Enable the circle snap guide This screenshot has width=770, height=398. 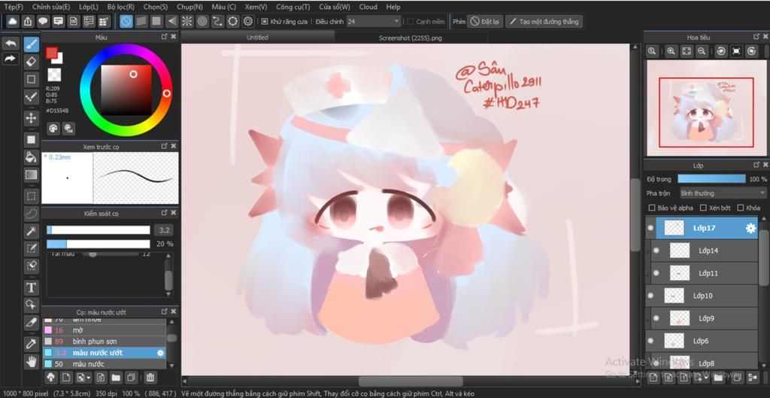(202, 22)
